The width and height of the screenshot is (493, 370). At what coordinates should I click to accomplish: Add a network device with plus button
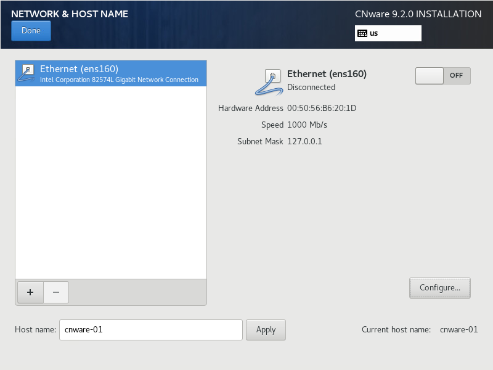click(x=30, y=292)
